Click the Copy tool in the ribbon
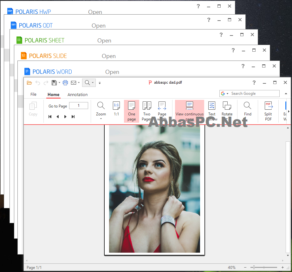The height and width of the screenshot is (272, 292). click(33, 109)
